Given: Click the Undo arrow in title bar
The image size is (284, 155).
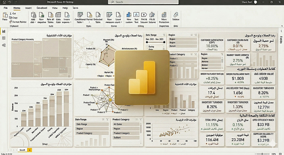Looking at the screenshot, I should [x=10, y=2].
